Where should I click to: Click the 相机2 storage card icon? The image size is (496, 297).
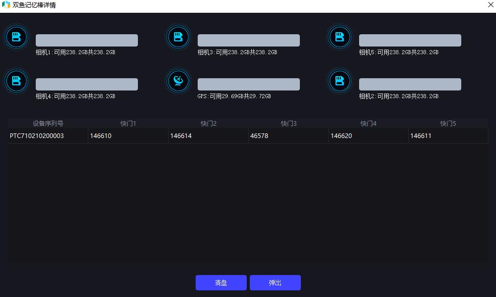coord(339,81)
